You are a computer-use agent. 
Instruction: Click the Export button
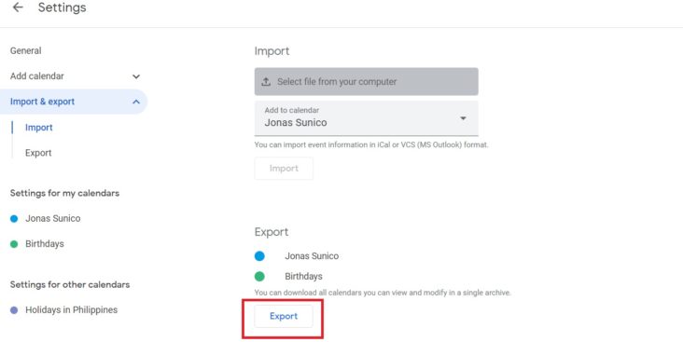[284, 316]
